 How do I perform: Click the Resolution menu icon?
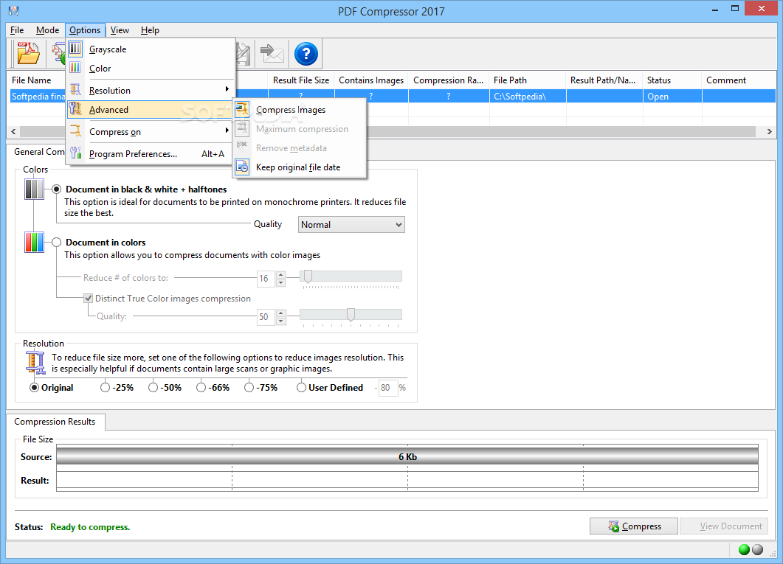tap(75, 90)
